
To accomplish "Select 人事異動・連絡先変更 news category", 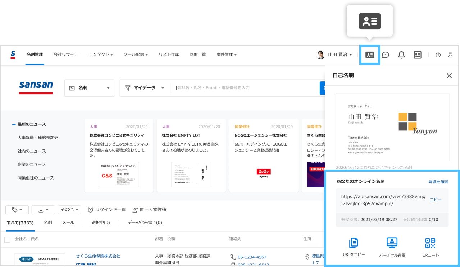I will [38, 138].
